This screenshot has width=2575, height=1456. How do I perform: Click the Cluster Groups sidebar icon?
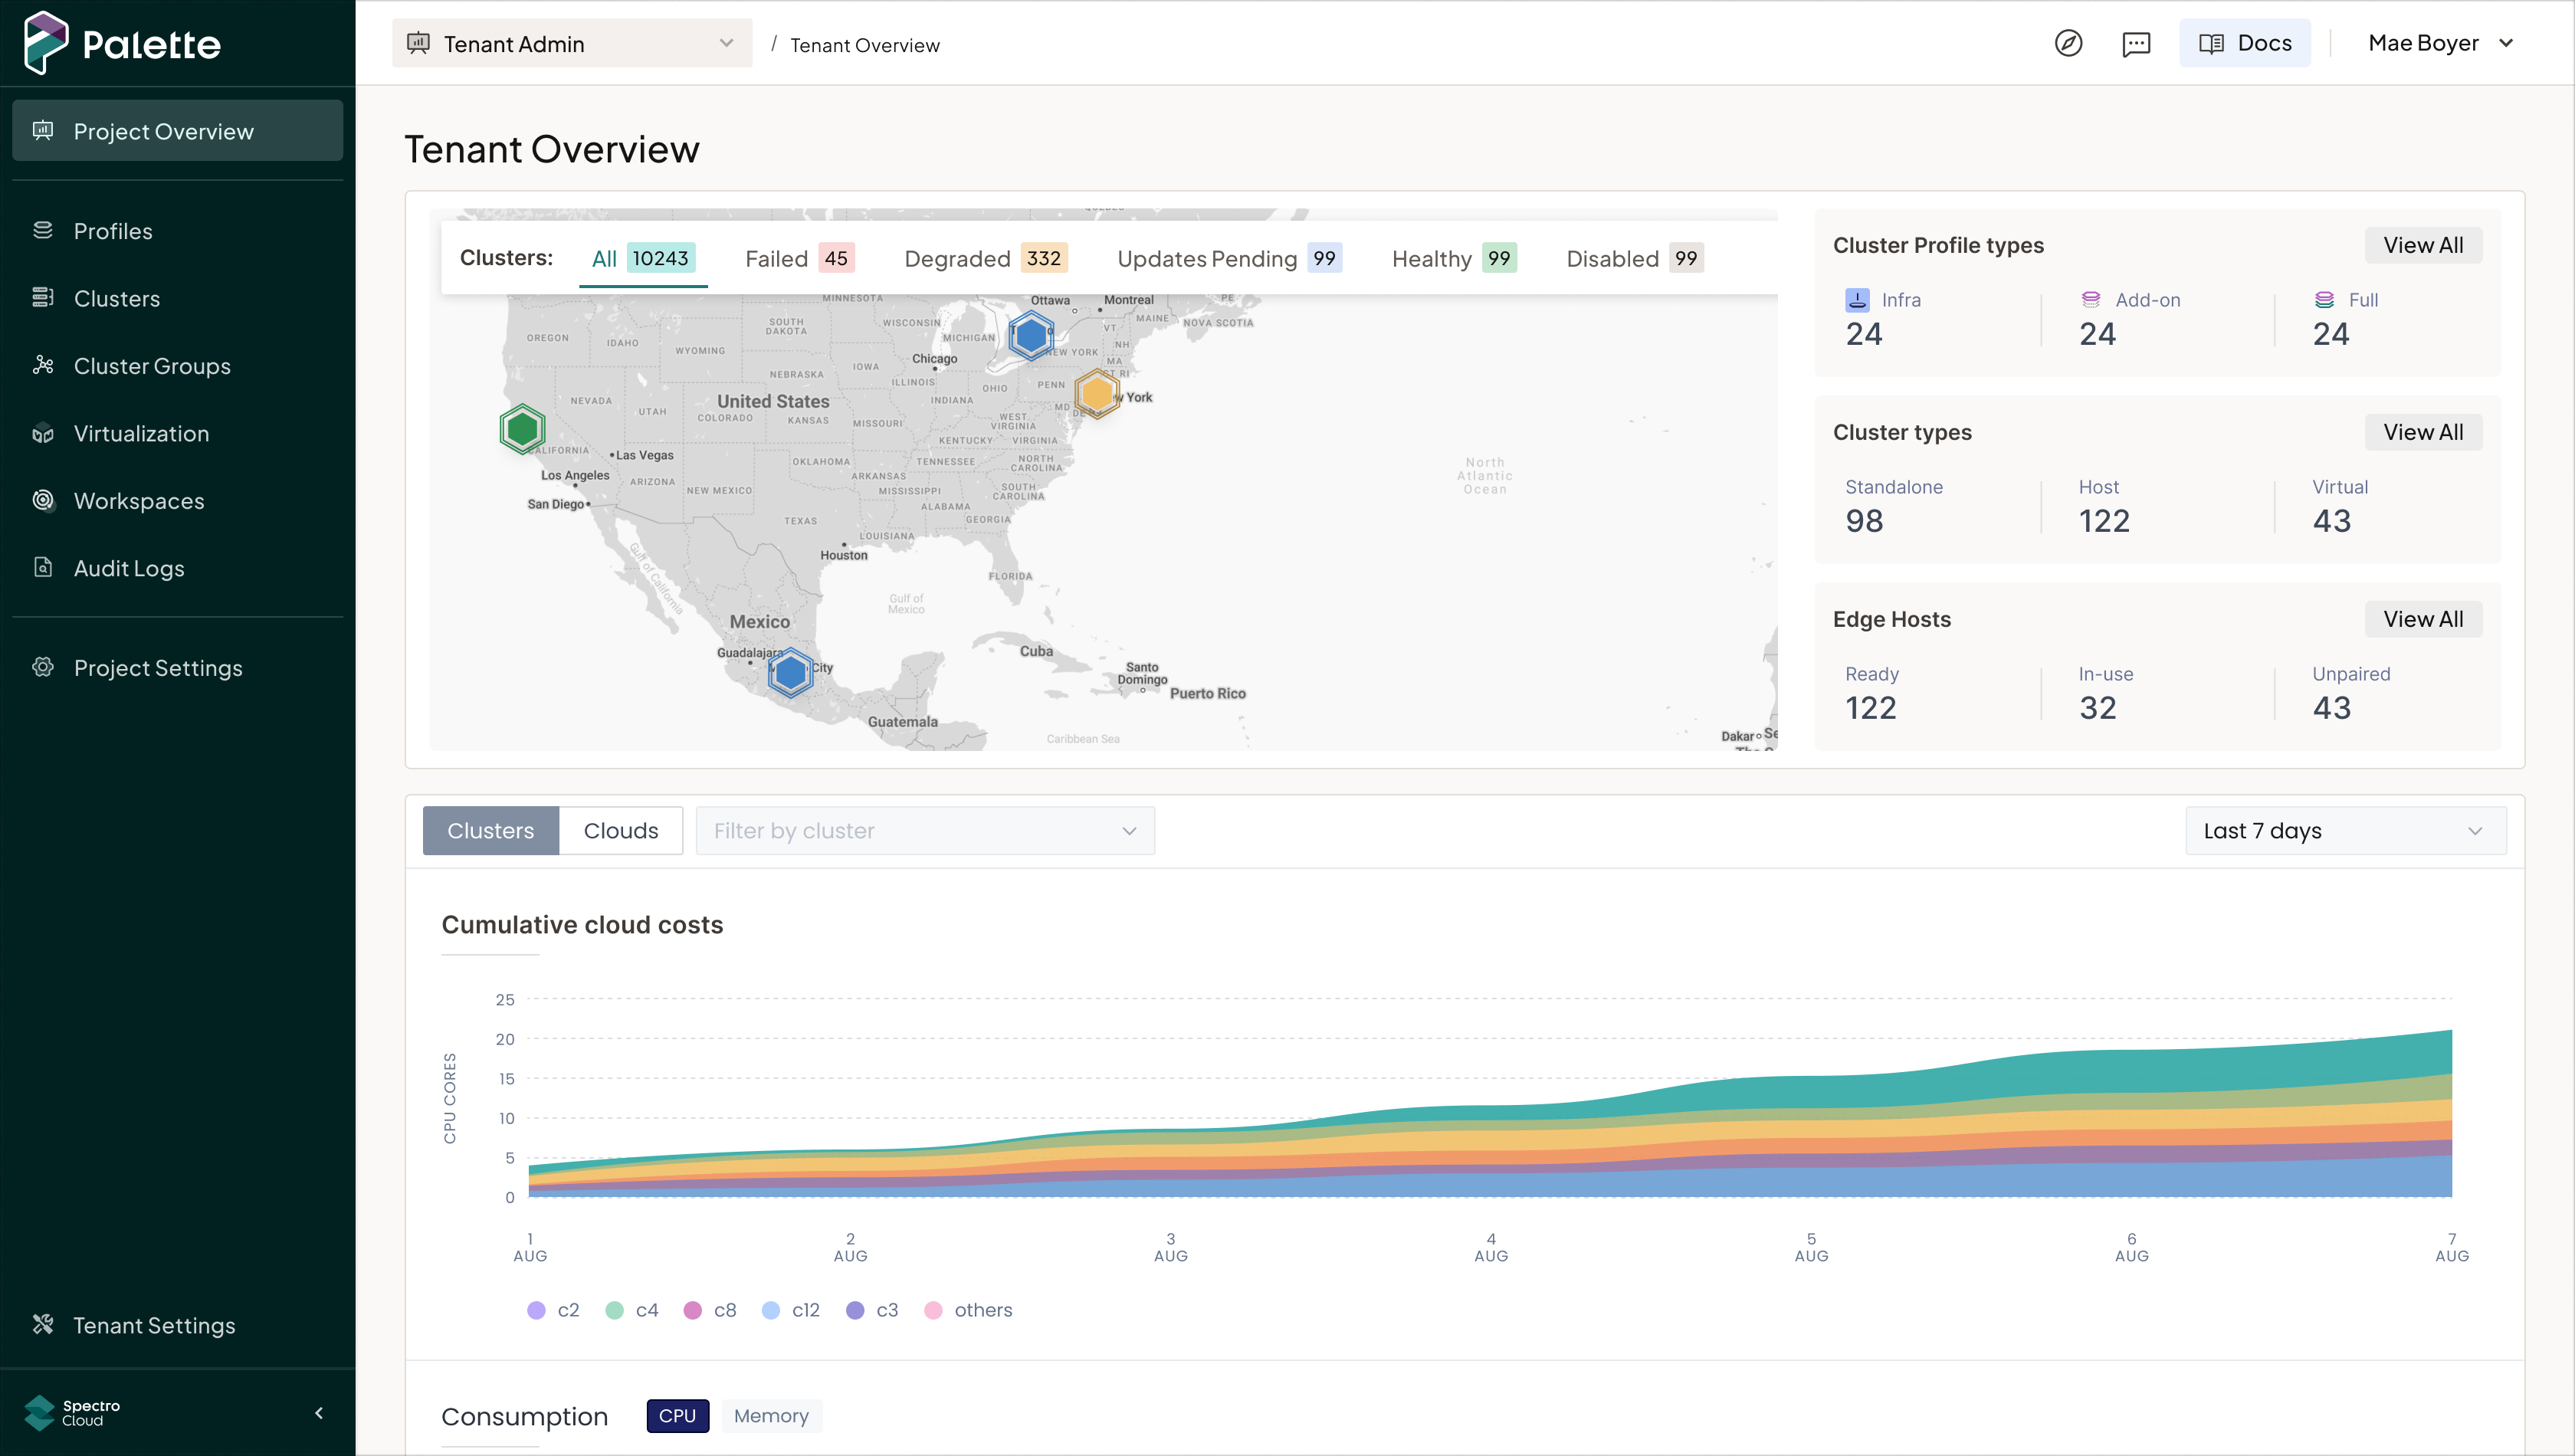click(x=43, y=365)
